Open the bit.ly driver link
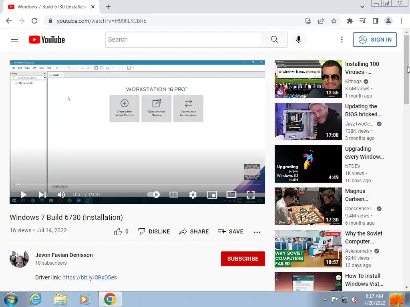 click(x=90, y=277)
